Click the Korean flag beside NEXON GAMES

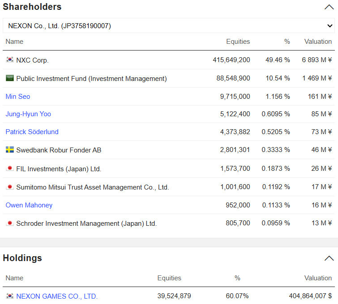click(x=10, y=296)
